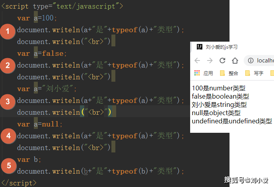Click the code line var b;
This screenshot has width=274, height=187.
pyautogui.click(x=29, y=159)
